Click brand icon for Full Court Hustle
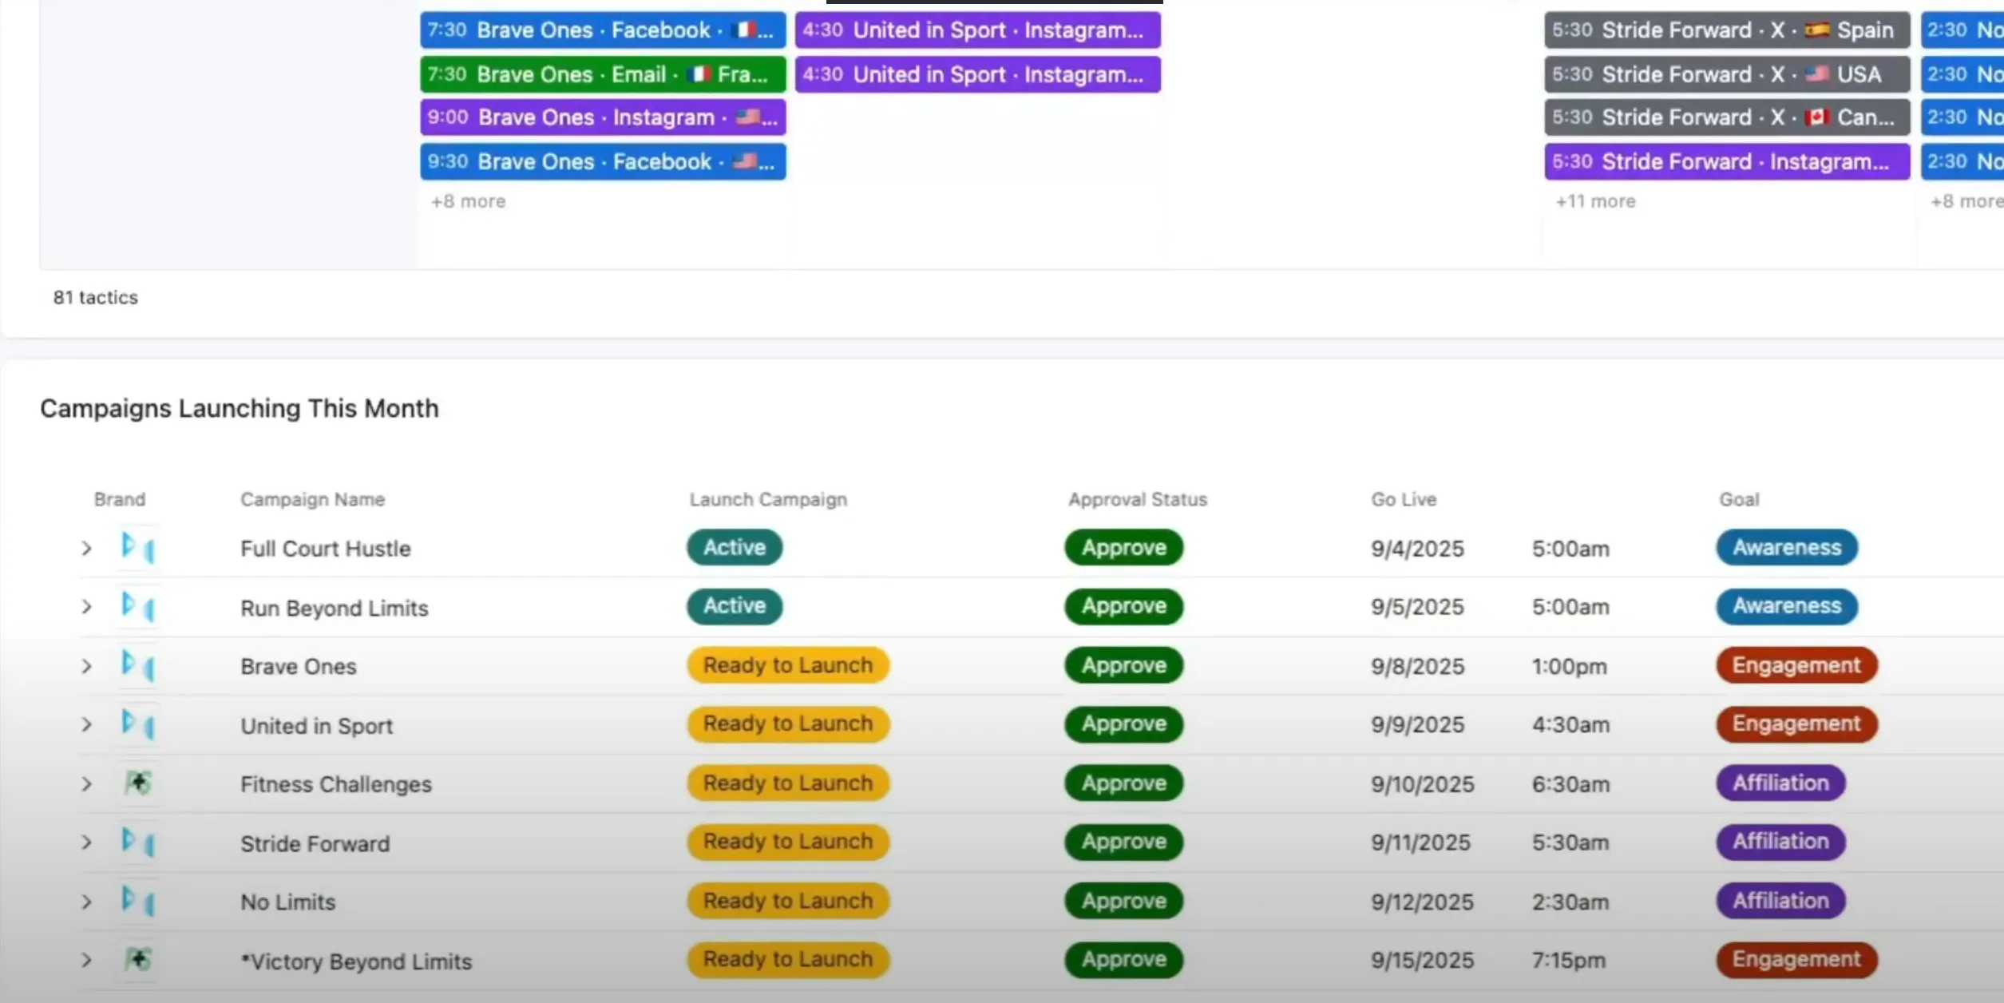This screenshot has width=2004, height=1003. (137, 548)
